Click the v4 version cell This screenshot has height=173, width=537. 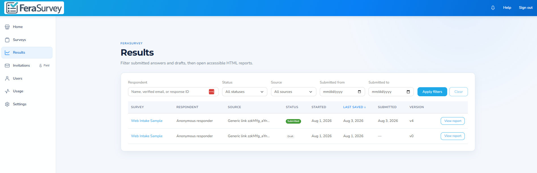[412, 121]
